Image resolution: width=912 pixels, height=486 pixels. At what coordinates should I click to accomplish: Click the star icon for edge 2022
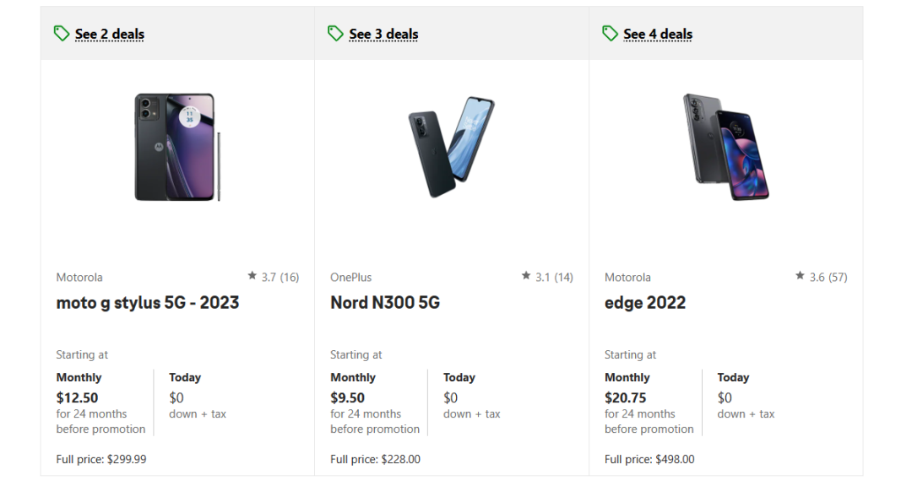coord(800,276)
